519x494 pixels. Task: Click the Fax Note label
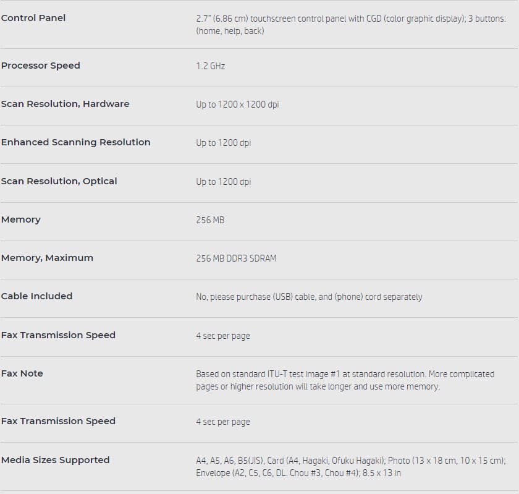22,373
